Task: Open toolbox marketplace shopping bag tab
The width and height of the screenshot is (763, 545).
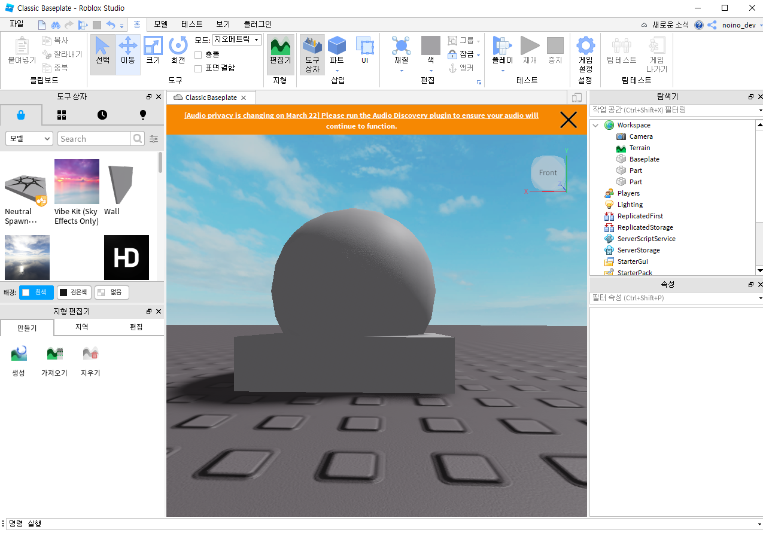Action: (x=21, y=115)
